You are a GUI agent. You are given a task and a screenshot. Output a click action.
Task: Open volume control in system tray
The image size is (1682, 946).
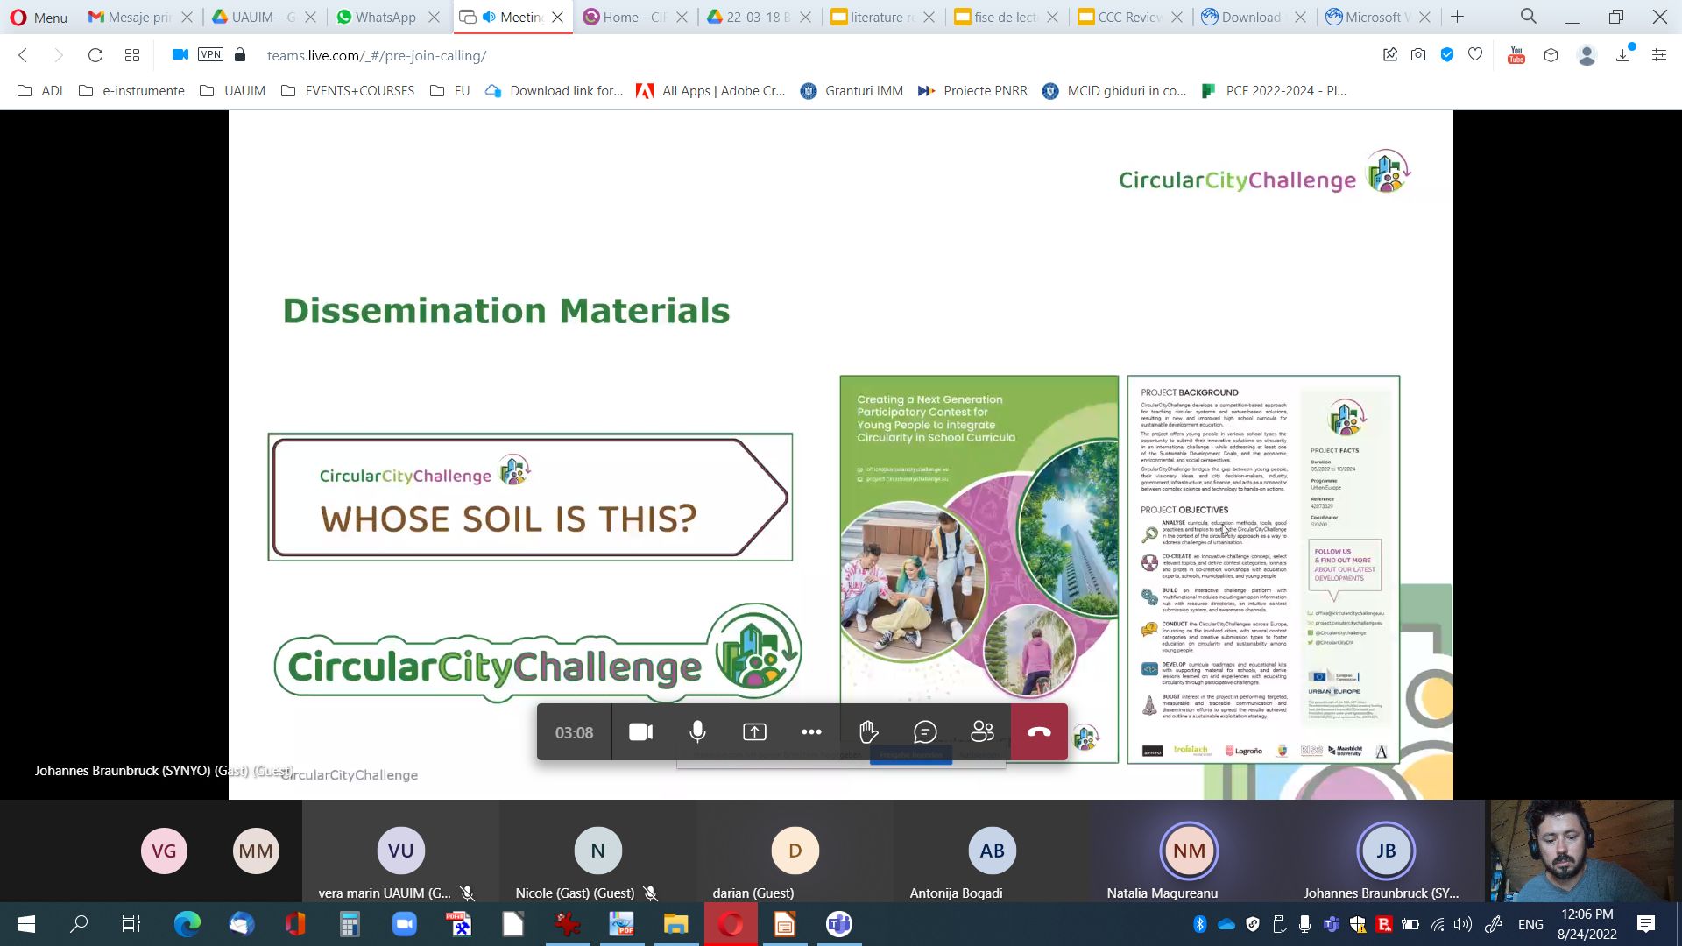click(1463, 924)
